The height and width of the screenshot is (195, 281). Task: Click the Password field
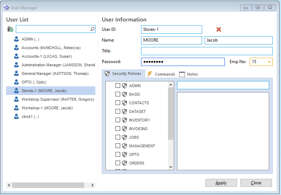pyautogui.click(x=183, y=62)
